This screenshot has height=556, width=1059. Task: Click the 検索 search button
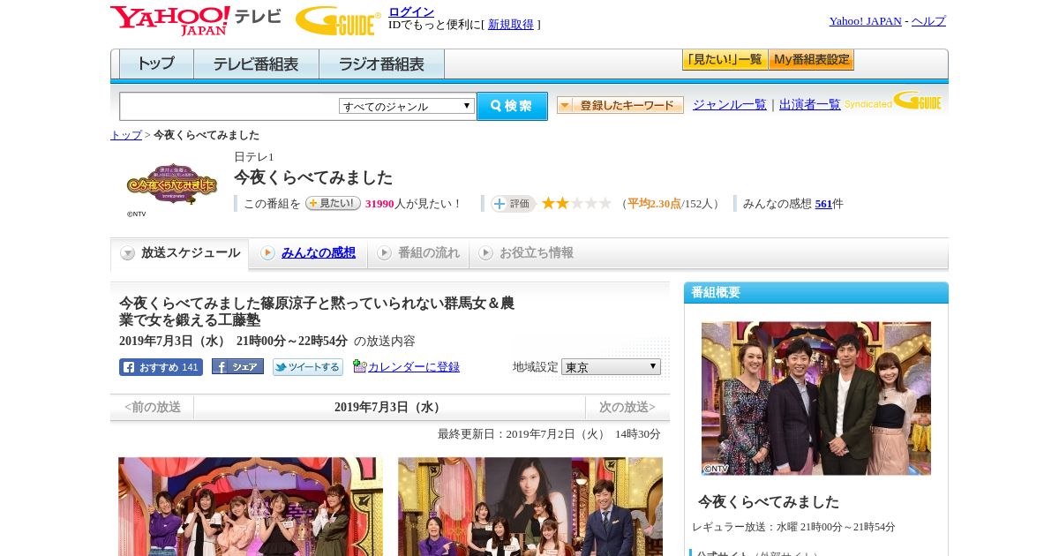click(x=512, y=106)
